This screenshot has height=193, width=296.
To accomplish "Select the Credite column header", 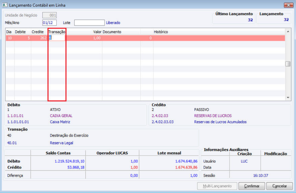I will pos(38,32).
